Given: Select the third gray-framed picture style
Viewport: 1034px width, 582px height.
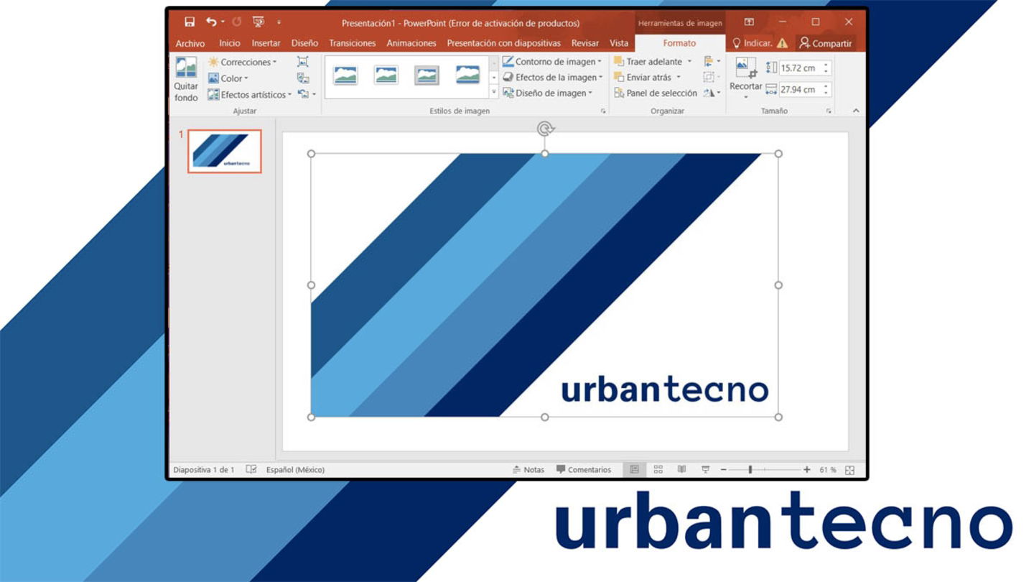Looking at the screenshot, I should tap(427, 75).
